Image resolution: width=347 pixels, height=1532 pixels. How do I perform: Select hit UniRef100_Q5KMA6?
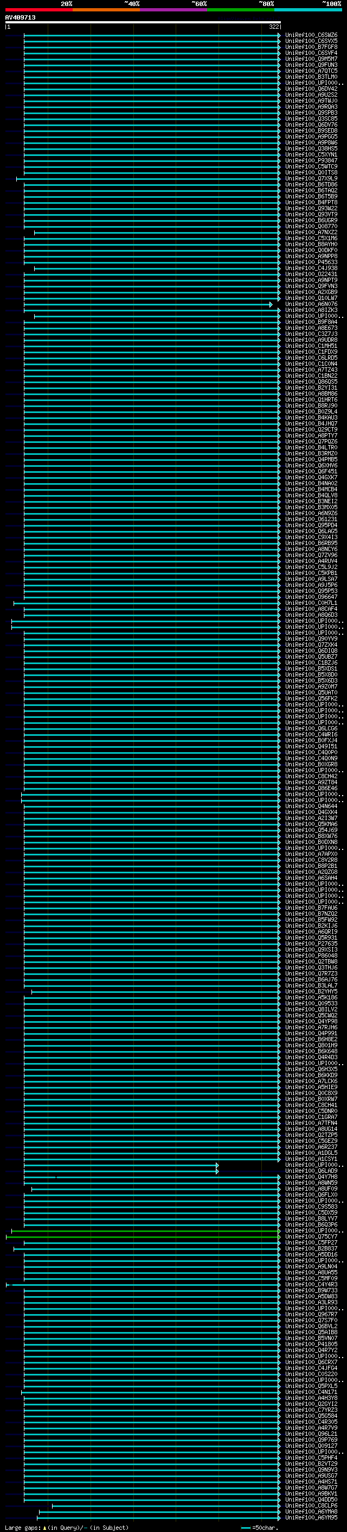pos(311,824)
